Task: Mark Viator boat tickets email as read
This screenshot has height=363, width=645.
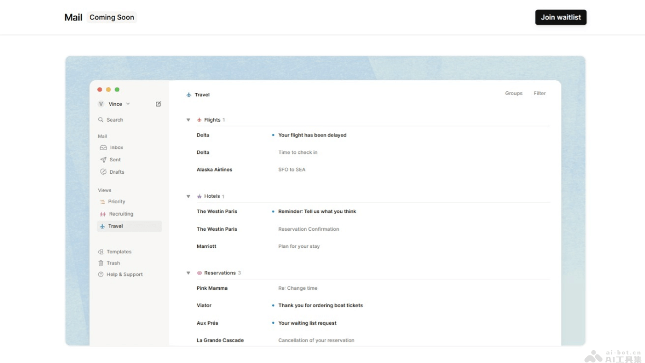Action: coord(273,305)
